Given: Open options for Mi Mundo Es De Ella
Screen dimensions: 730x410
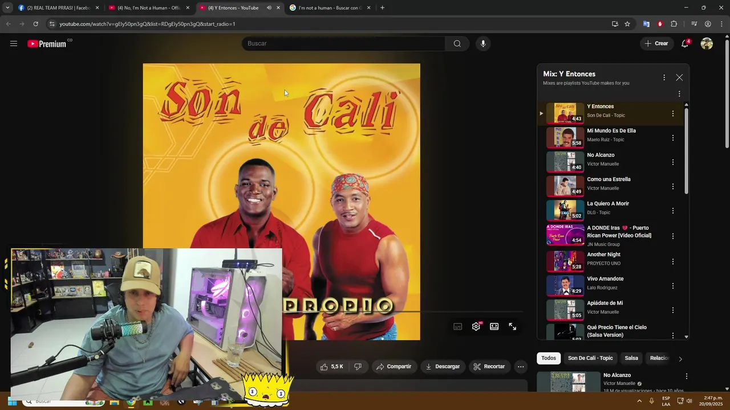Looking at the screenshot, I should coord(673,138).
